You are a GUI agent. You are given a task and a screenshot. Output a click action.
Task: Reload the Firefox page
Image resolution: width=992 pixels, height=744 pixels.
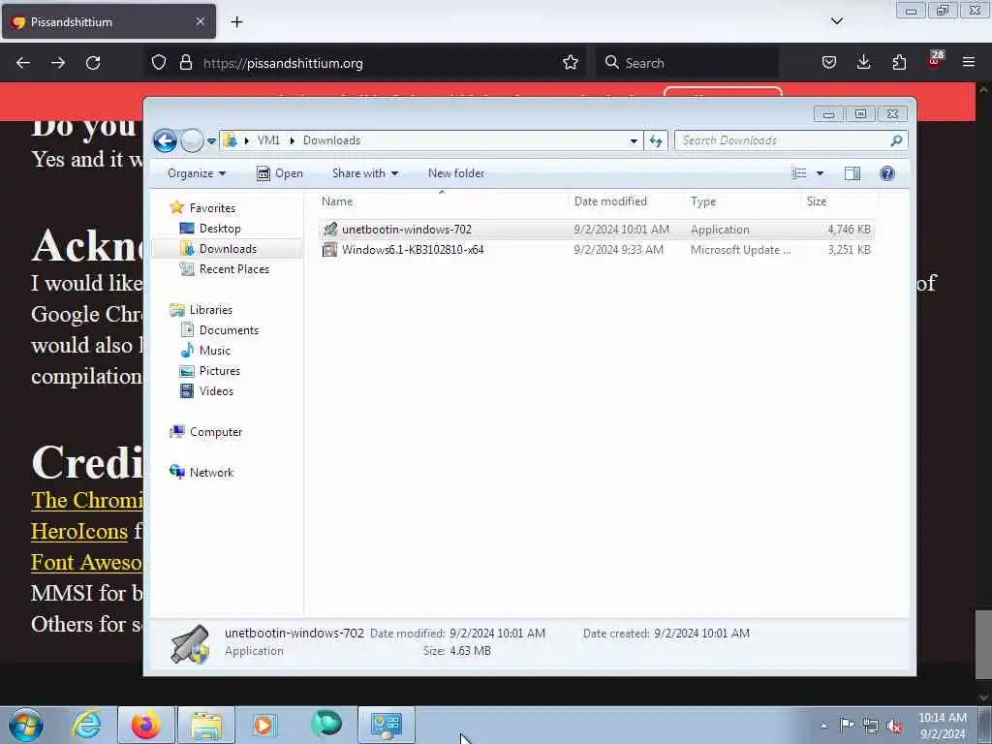click(x=93, y=63)
